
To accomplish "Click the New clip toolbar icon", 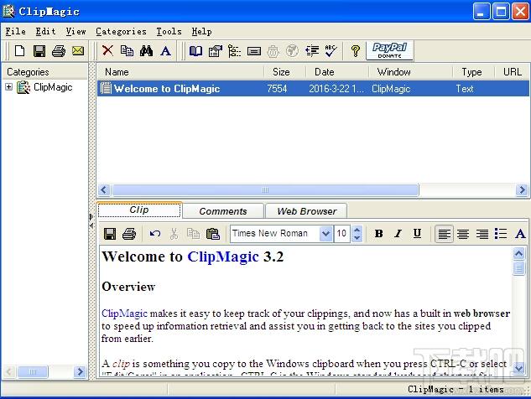I will click(x=19, y=51).
